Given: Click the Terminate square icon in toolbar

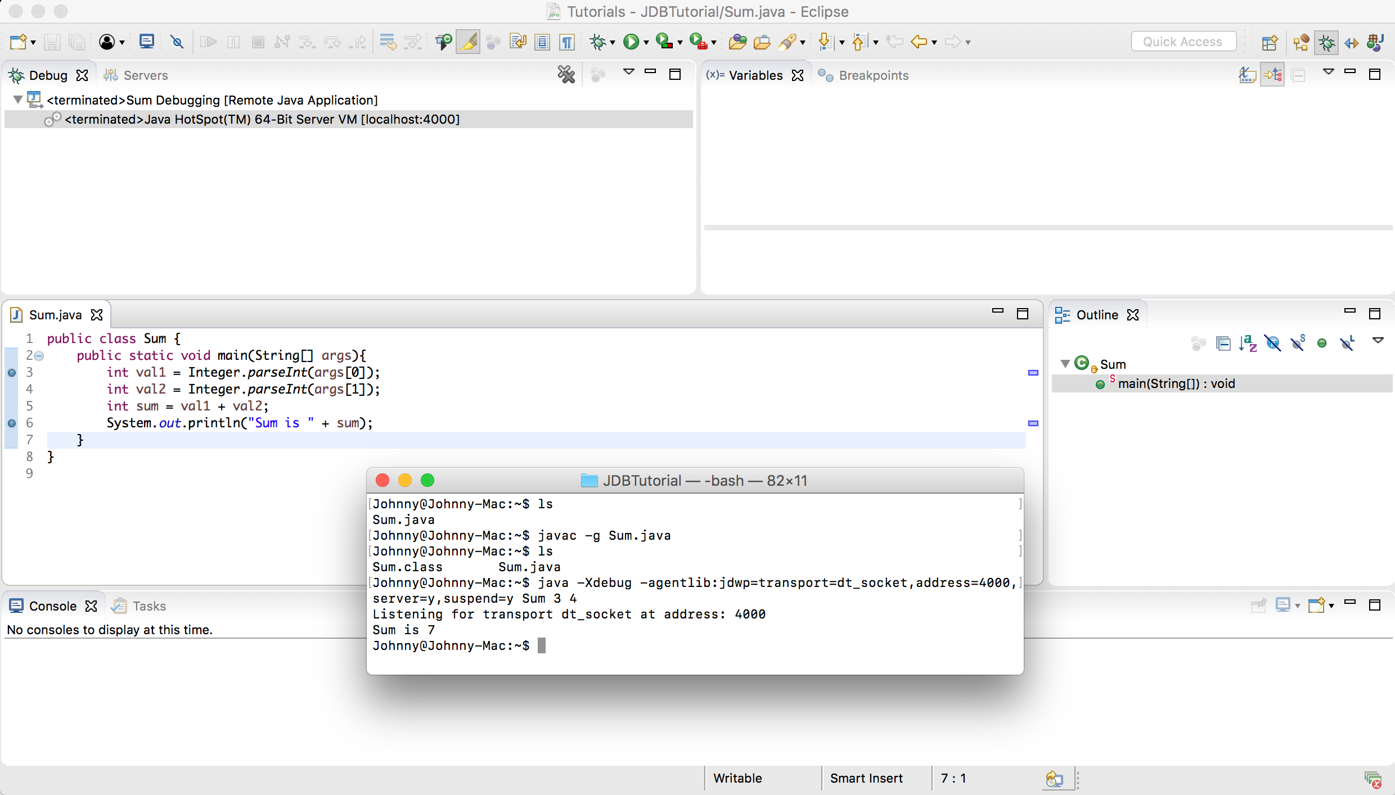Looking at the screenshot, I should coord(258,42).
